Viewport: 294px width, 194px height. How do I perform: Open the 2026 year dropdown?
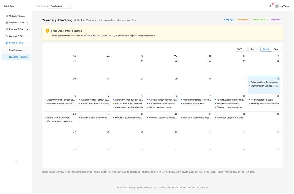point(242,49)
